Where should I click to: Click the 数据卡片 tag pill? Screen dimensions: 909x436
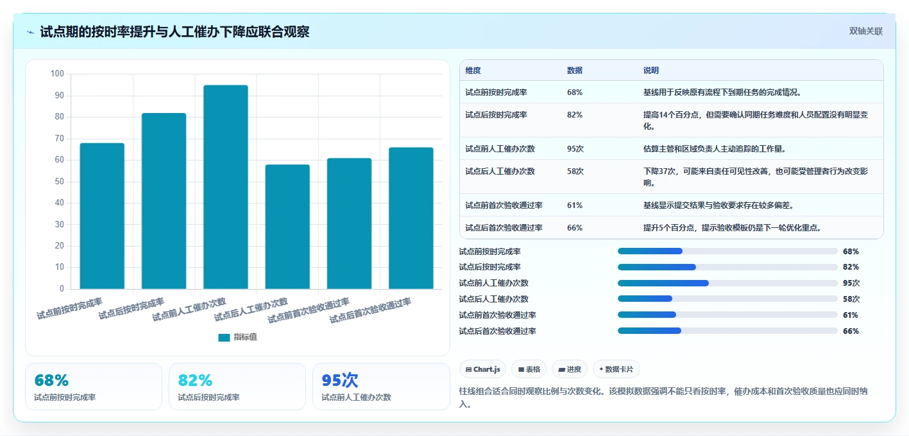616,369
